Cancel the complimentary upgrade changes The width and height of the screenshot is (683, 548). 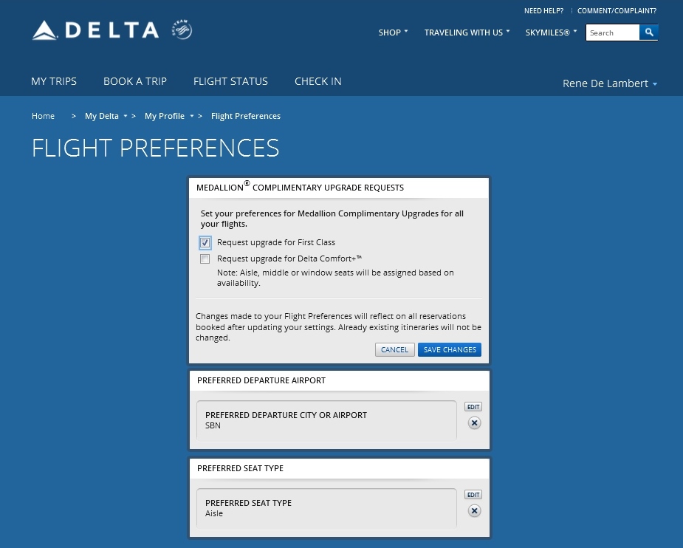click(x=394, y=349)
